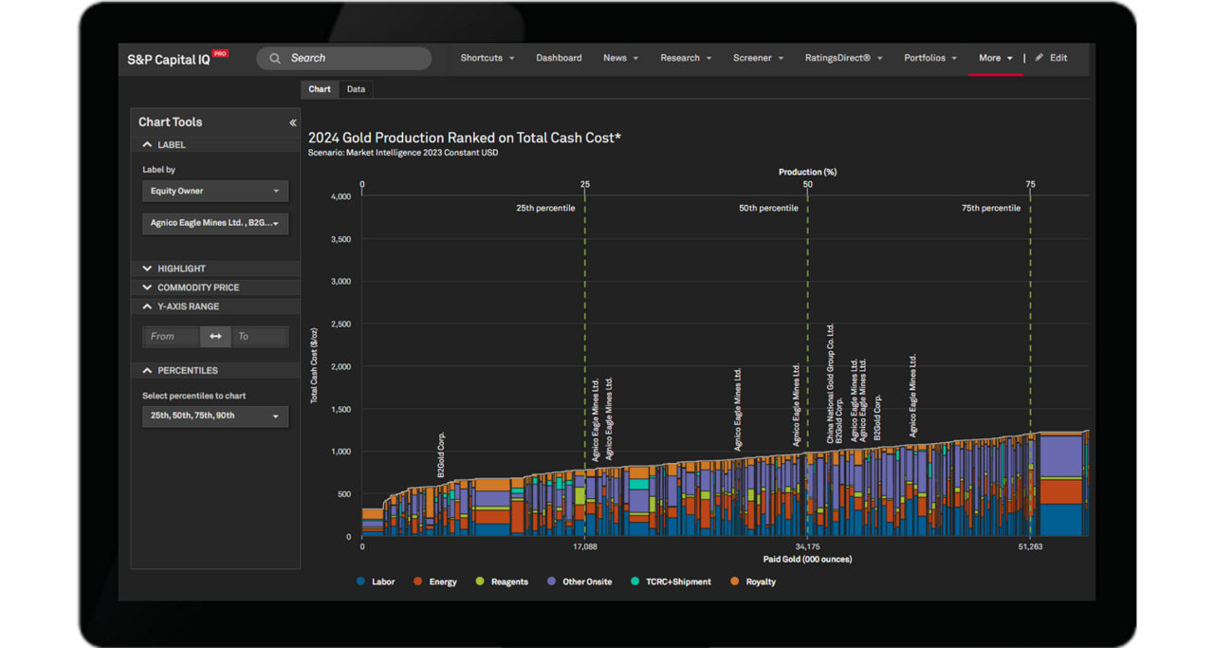This screenshot has height=648, width=1214.
Task: Expand the HIGHLIGHT section
Action: [215, 268]
